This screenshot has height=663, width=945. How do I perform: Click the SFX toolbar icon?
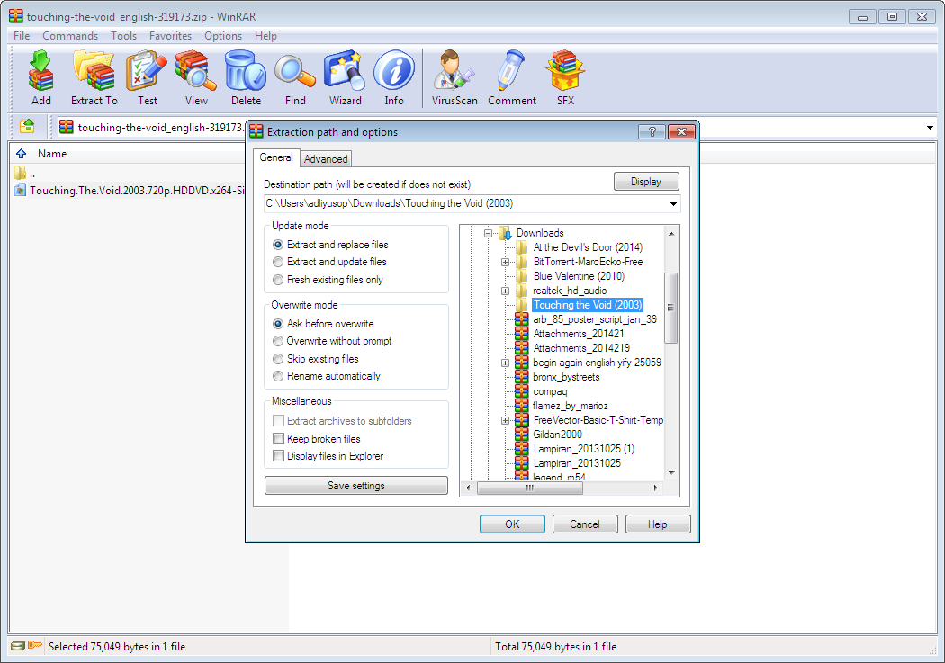click(x=565, y=78)
